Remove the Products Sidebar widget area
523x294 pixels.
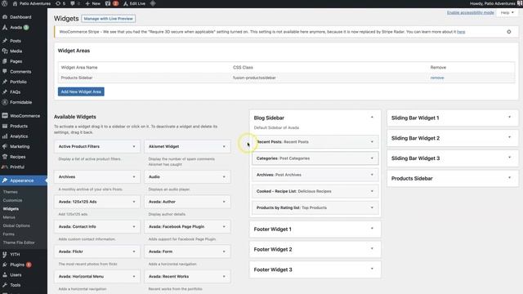437,78
